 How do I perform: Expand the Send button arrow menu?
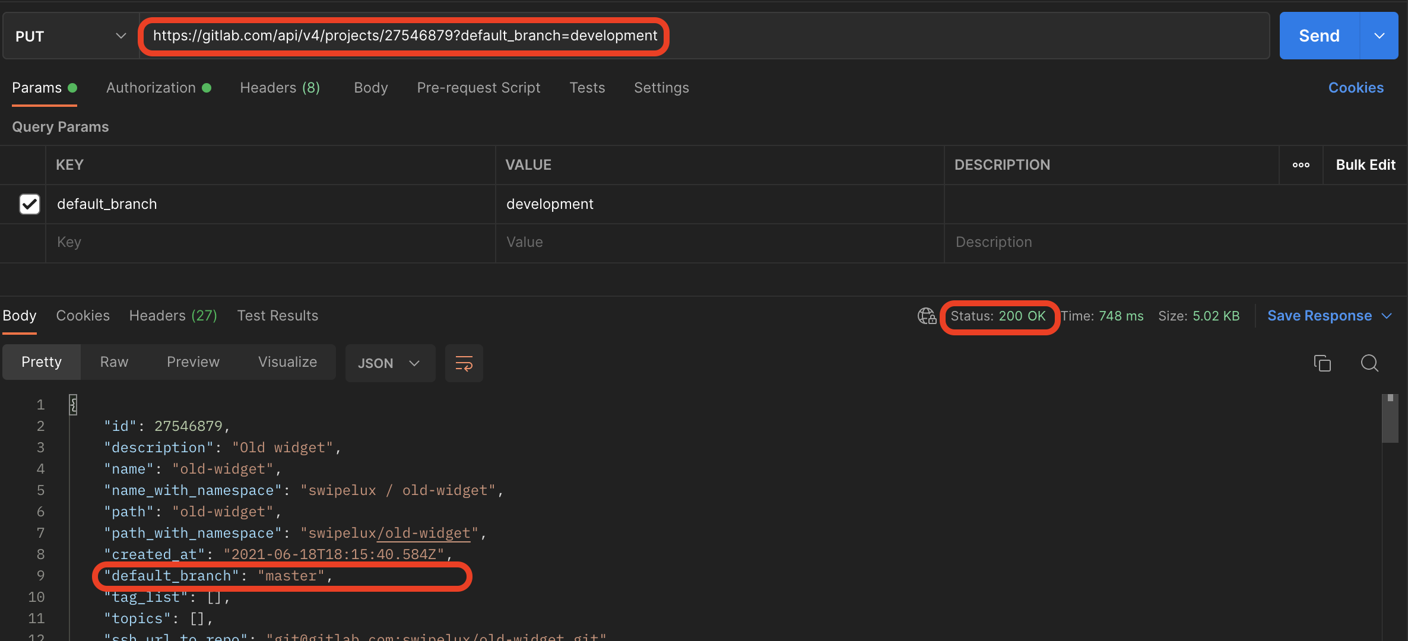(x=1380, y=36)
